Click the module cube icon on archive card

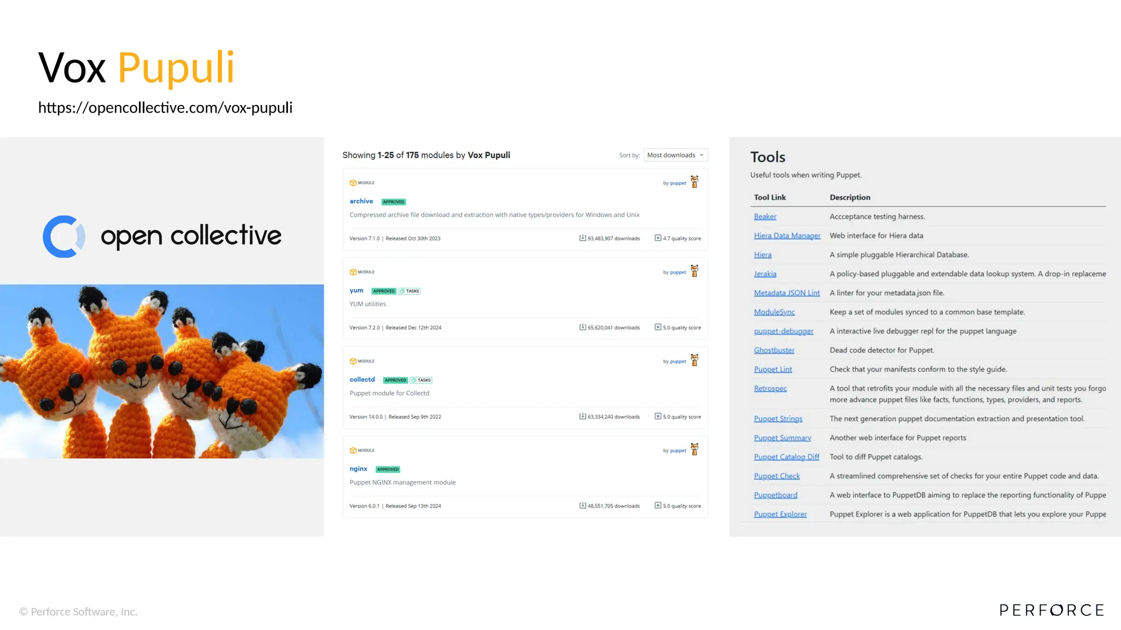[353, 183]
